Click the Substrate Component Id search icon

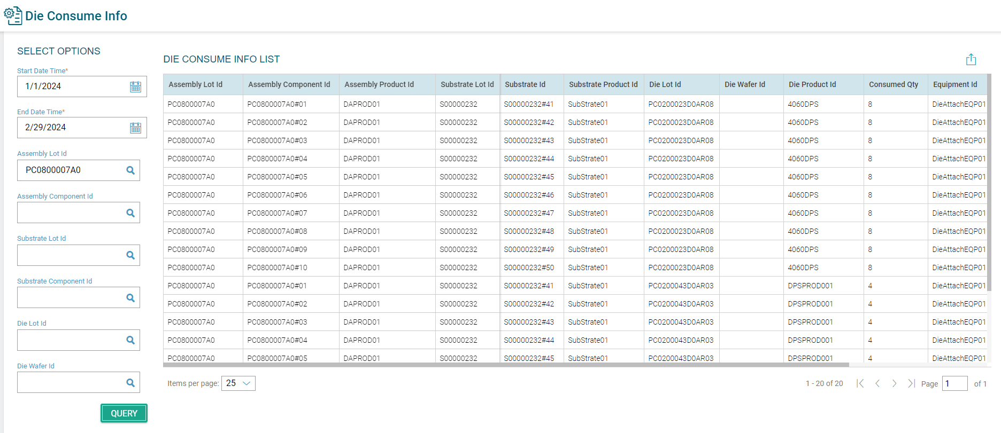coord(130,298)
